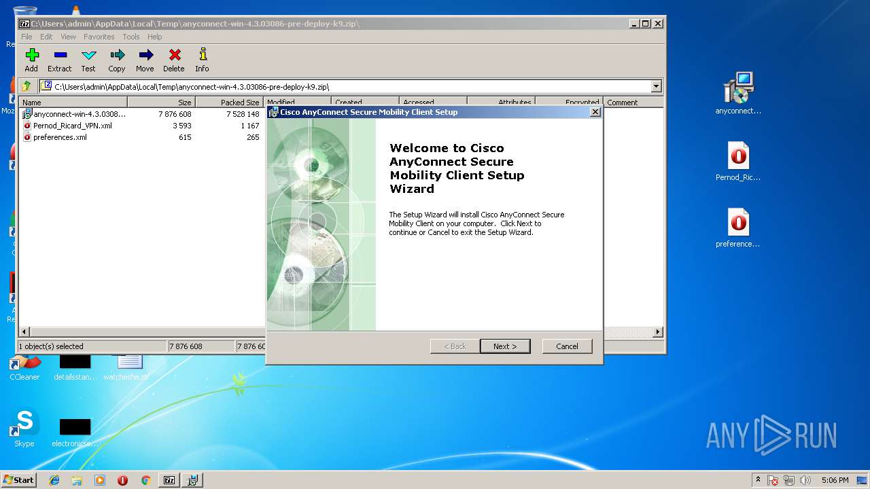Click the Move toolbar icon

click(x=145, y=60)
